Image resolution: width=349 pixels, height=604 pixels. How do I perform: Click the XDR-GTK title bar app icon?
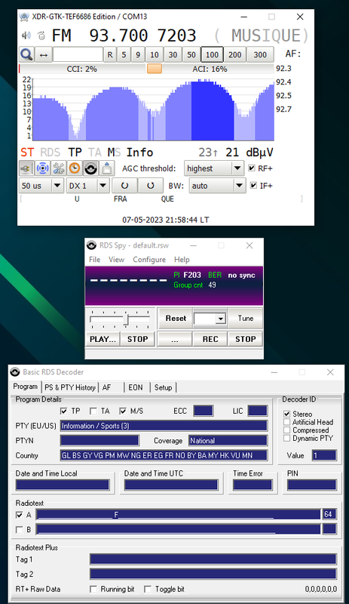pos(24,17)
